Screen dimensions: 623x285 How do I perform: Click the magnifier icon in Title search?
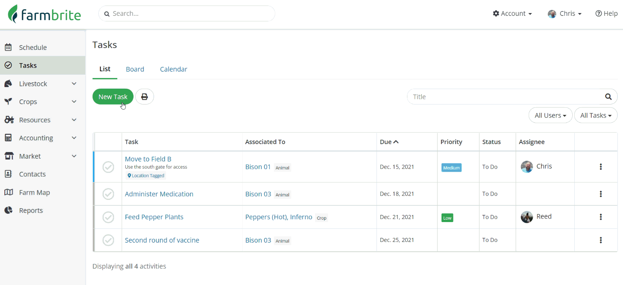pyautogui.click(x=608, y=97)
